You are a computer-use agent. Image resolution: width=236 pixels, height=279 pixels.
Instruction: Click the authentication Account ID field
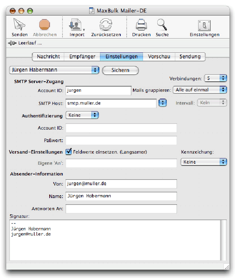[x=121, y=128]
